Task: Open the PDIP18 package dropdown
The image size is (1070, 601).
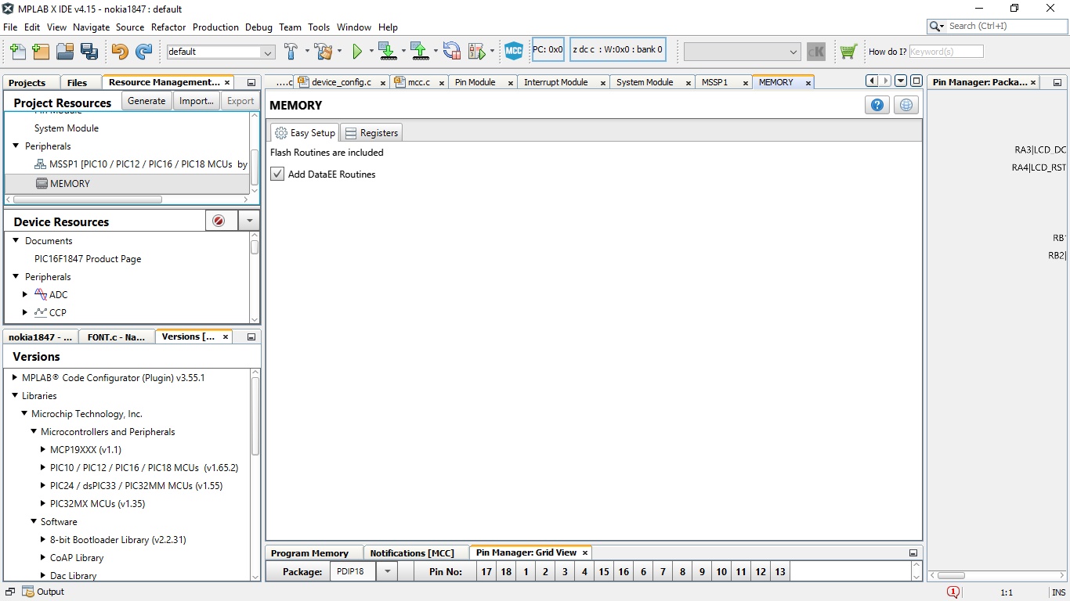Action: coord(387,571)
